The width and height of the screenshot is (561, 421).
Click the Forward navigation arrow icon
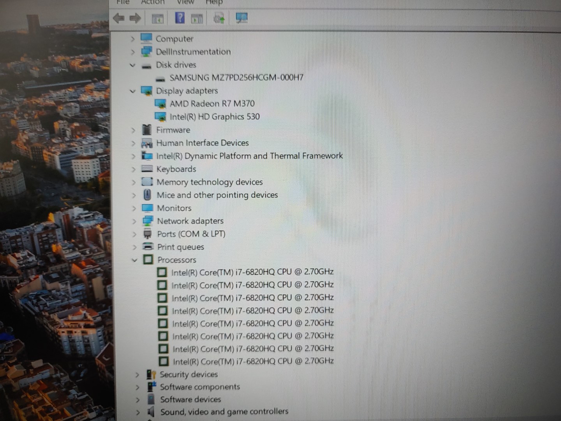click(x=135, y=18)
